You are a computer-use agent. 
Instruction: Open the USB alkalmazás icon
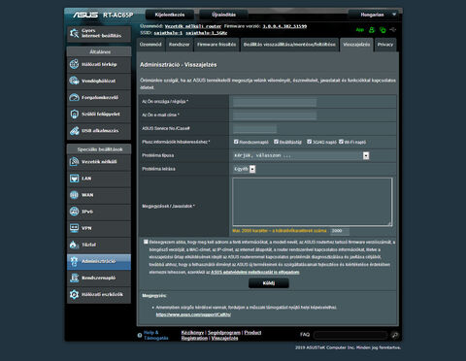click(x=74, y=131)
